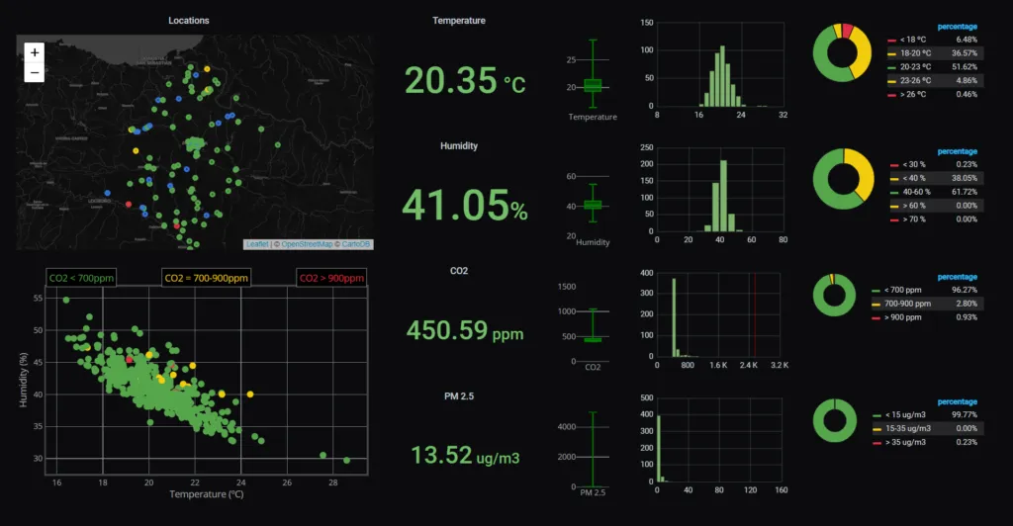Click the 'Temperature (ºC)' scatter axis label

[207, 494]
